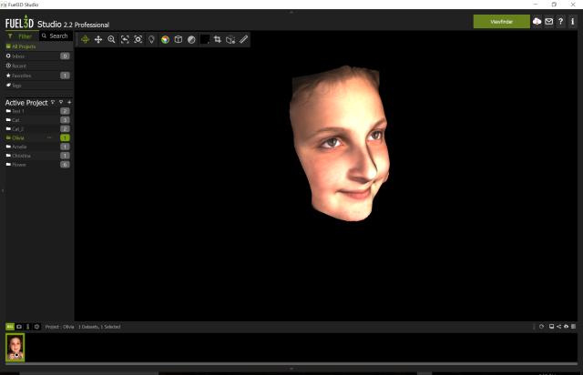Open the cloud upload icon

coord(537,21)
